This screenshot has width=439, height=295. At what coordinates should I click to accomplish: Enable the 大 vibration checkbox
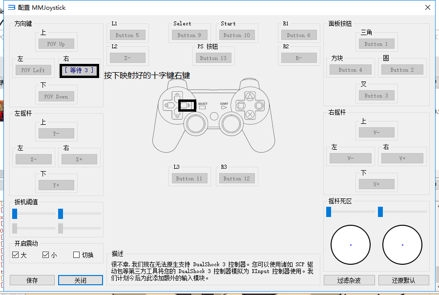[x=16, y=255]
